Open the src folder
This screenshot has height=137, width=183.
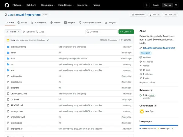coord(12,65)
